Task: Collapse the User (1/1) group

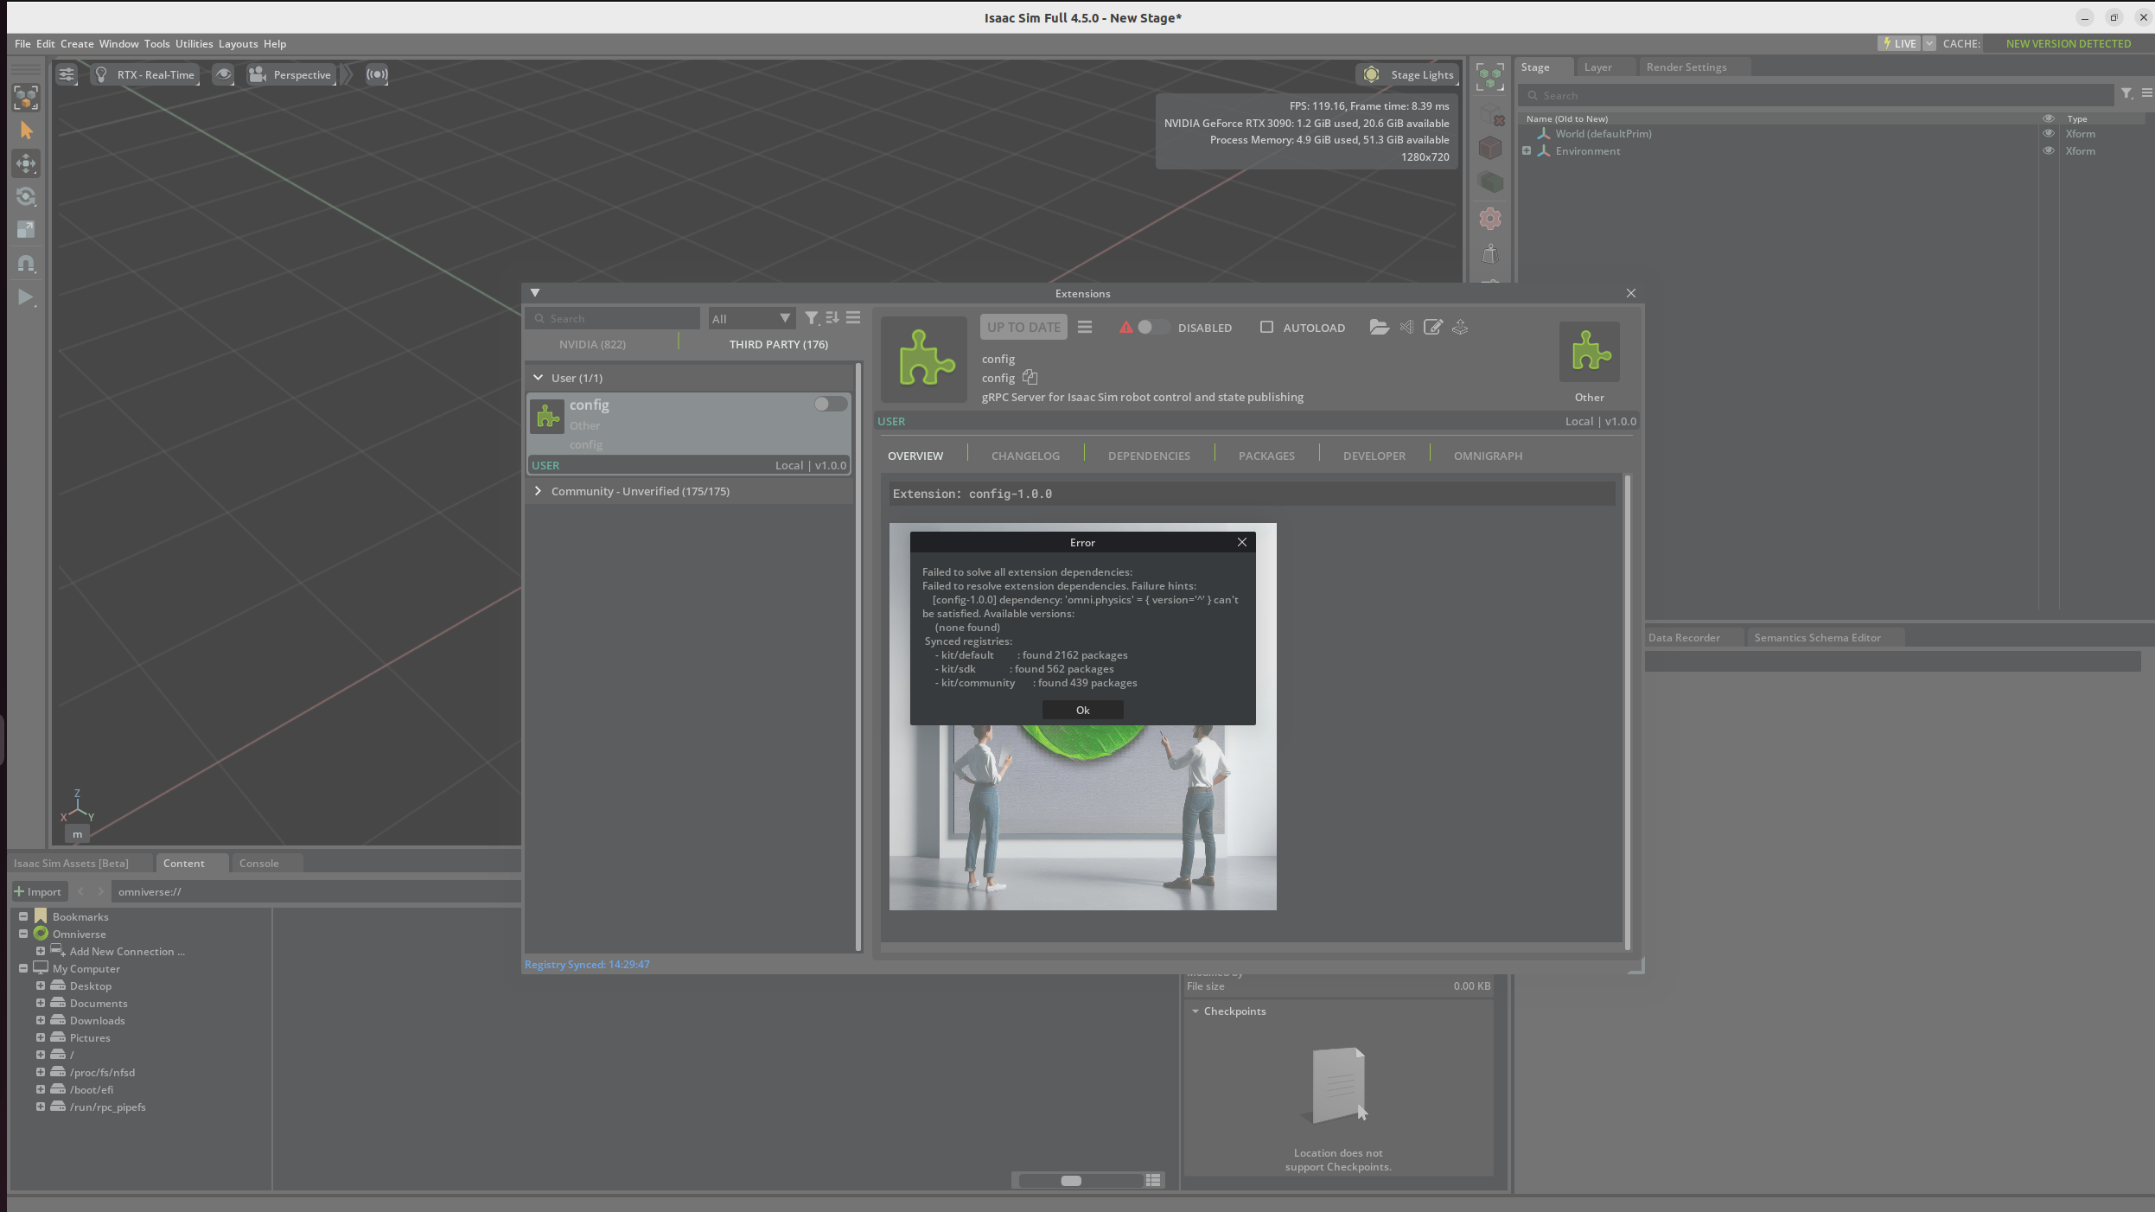Action: (x=539, y=378)
